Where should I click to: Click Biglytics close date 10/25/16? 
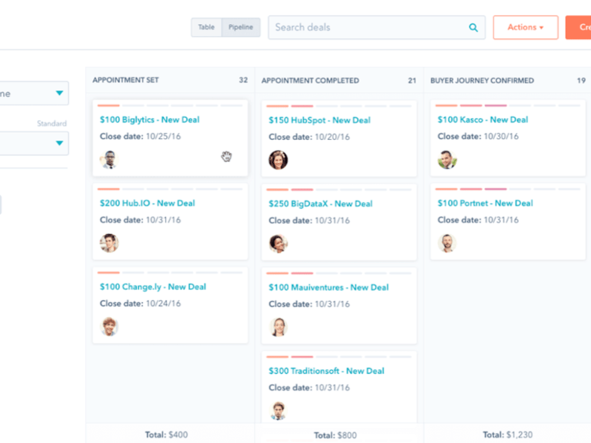coord(163,136)
